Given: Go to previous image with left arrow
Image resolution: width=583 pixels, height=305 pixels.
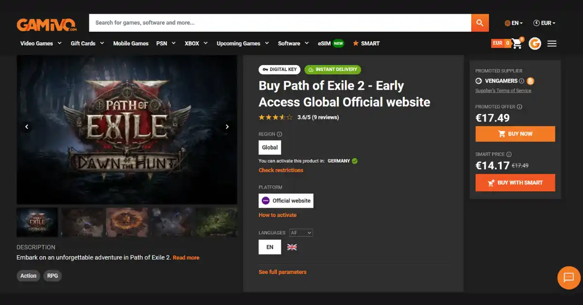Looking at the screenshot, I should coord(27,127).
